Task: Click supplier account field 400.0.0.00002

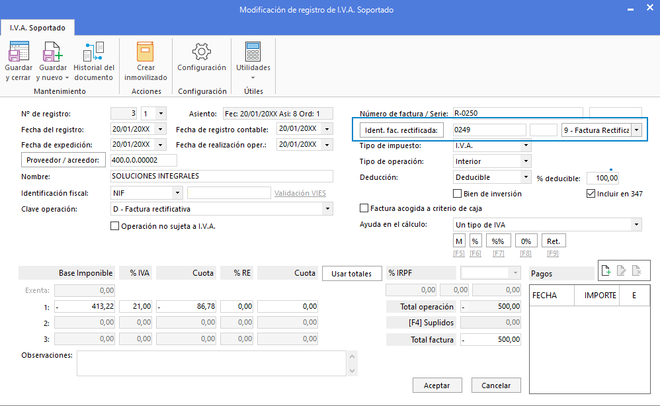Action: pos(143,160)
